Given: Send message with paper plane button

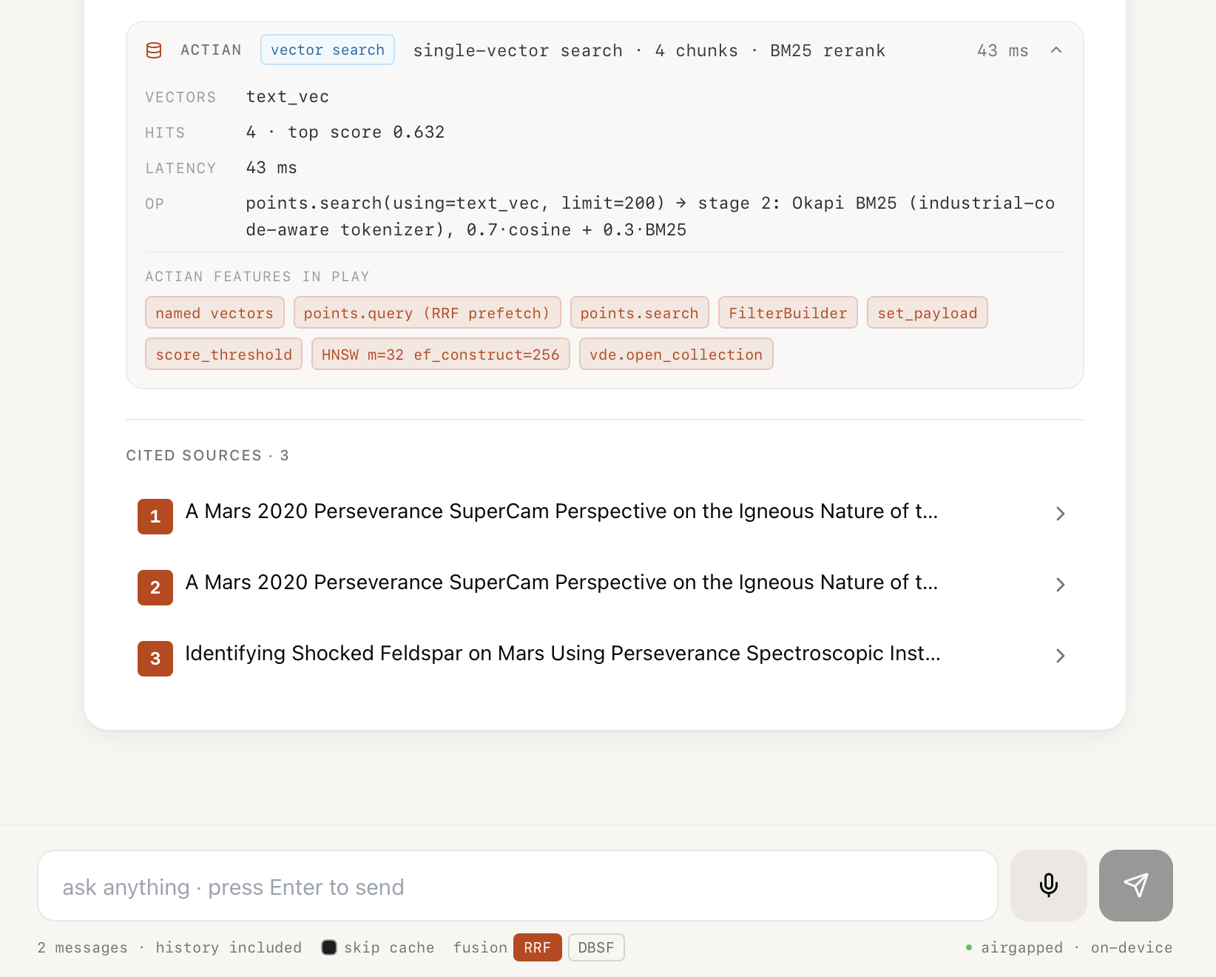Looking at the screenshot, I should (1135, 885).
